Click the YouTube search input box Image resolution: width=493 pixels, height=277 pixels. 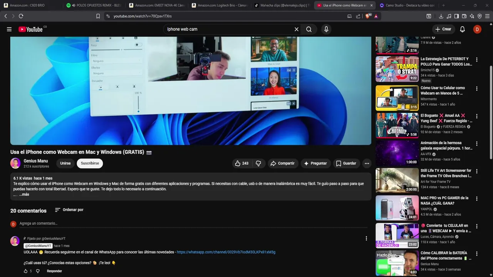(229, 29)
